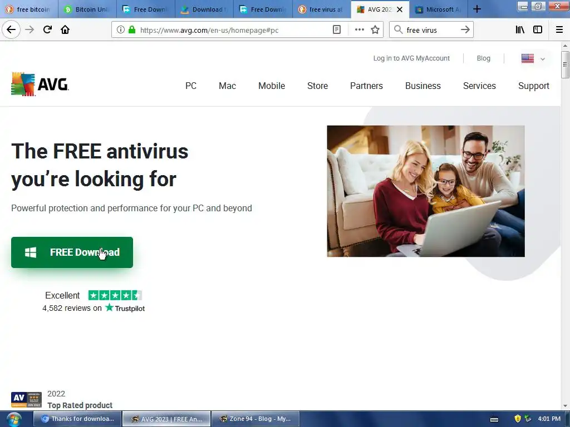Open page actions three-dots menu
Image resolution: width=570 pixels, height=427 pixels.
[359, 30]
